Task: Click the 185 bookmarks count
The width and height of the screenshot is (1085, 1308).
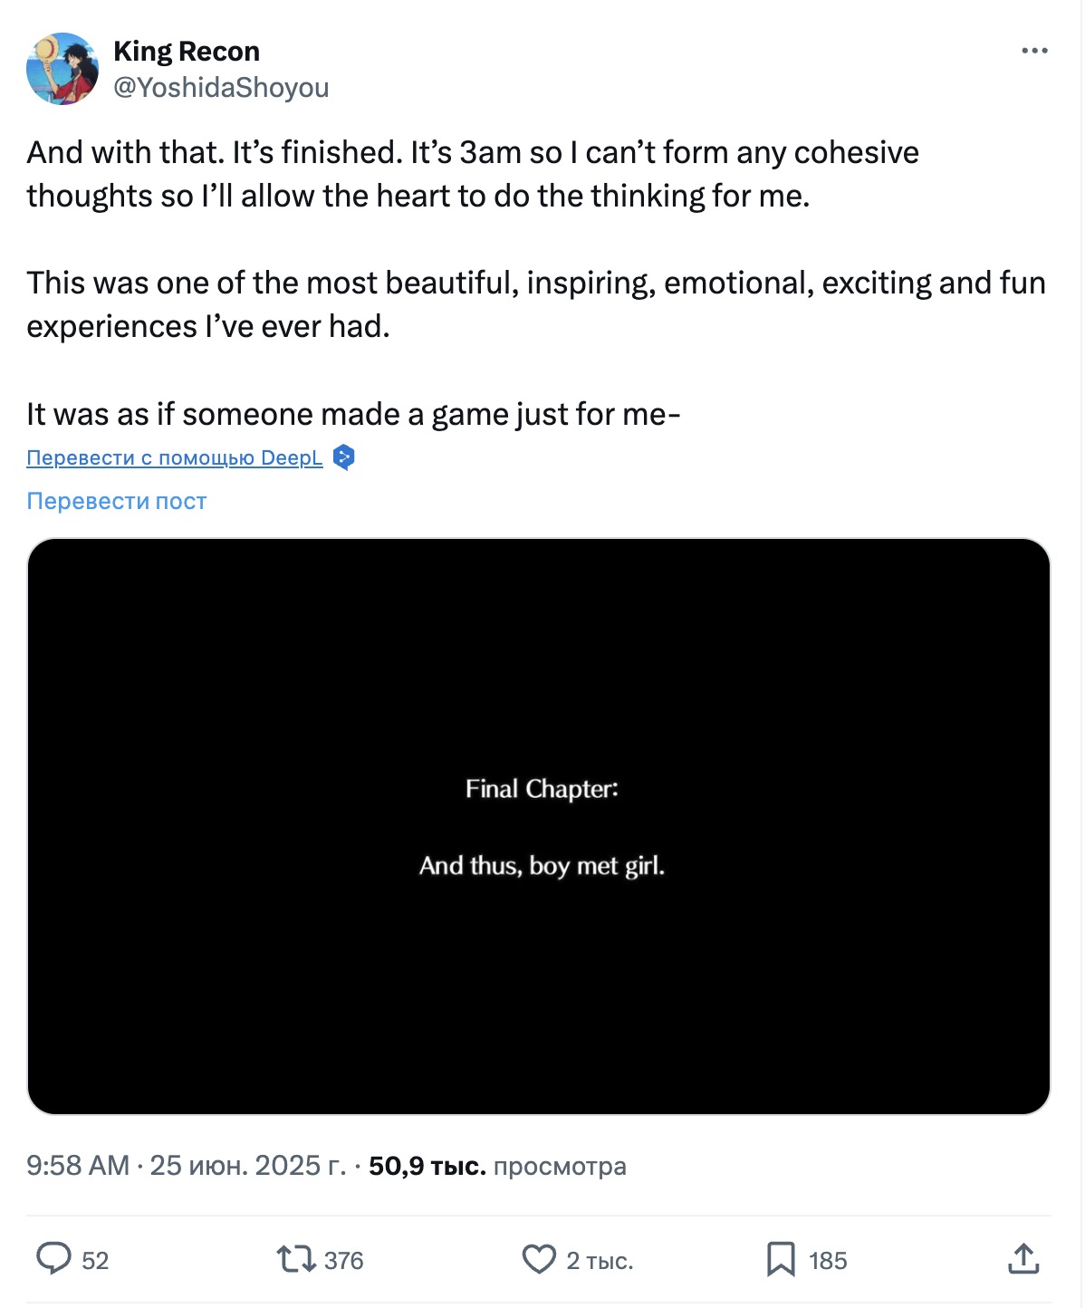Action: (x=828, y=1261)
